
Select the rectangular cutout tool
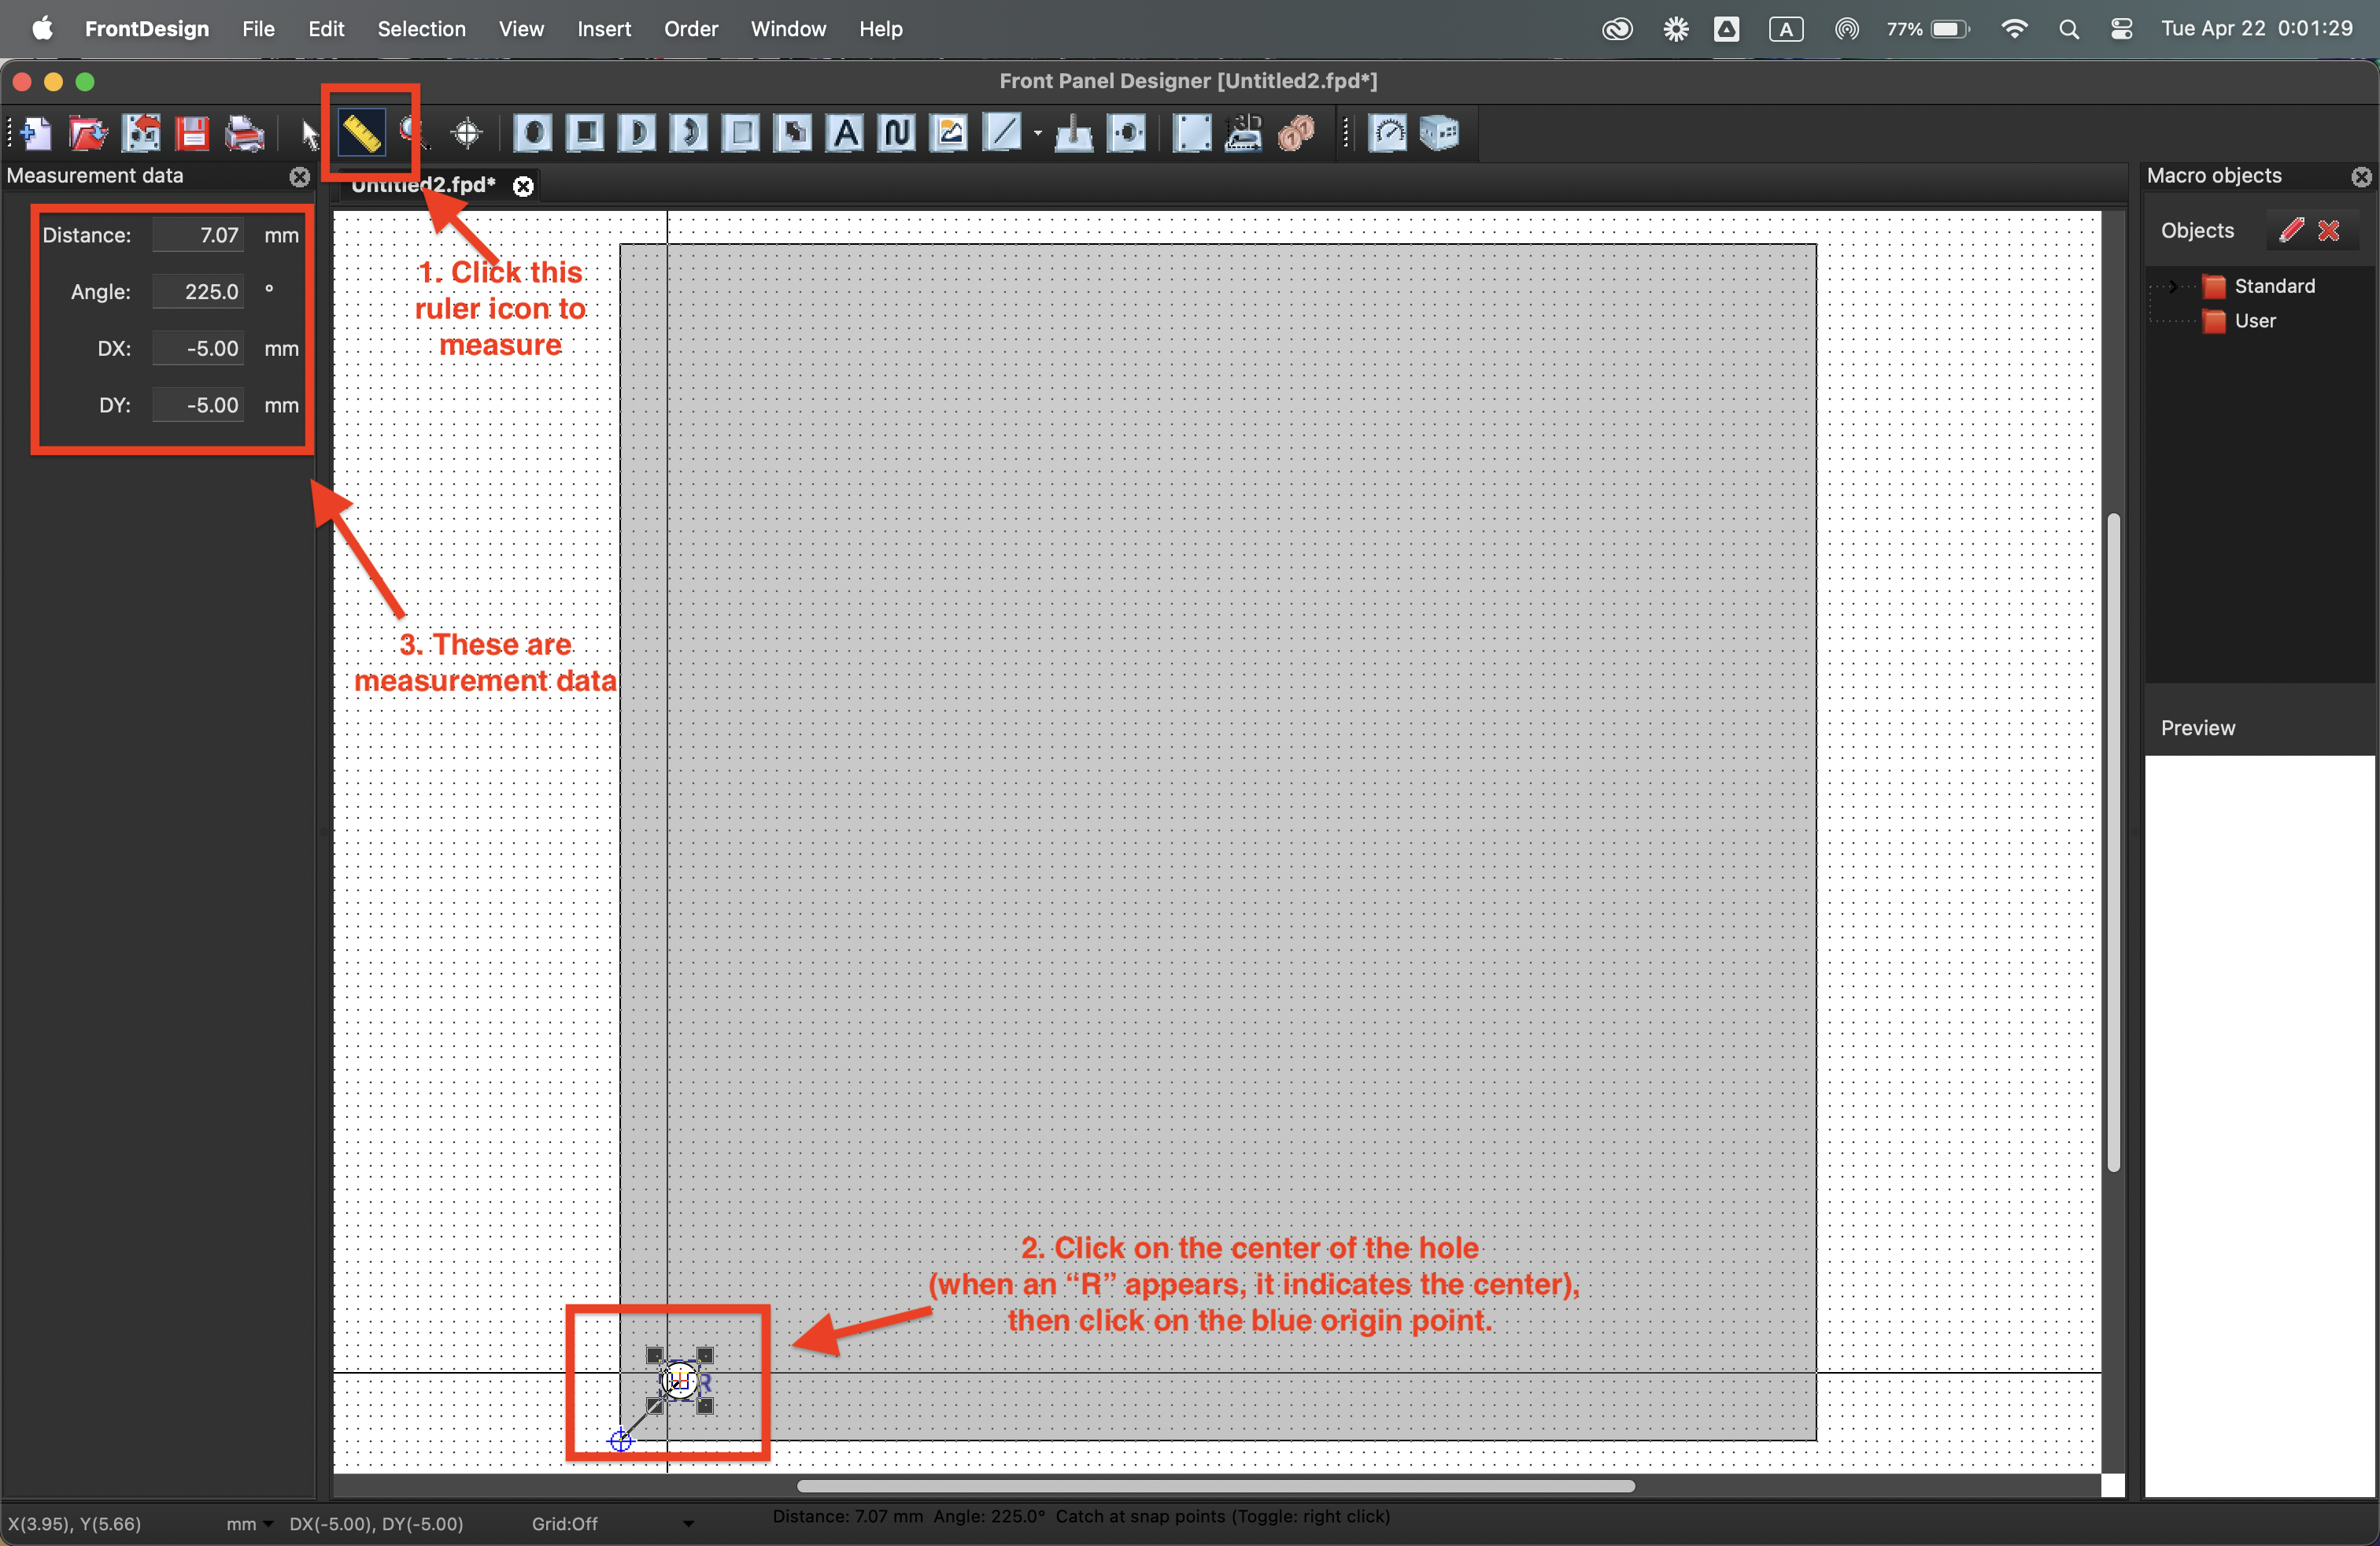[x=585, y=133]
